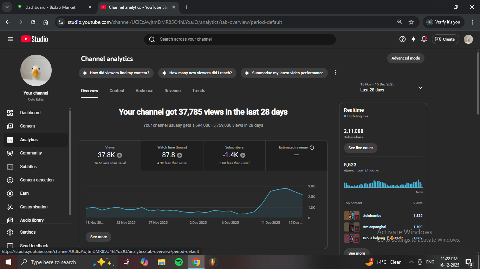Open the notifications bell
Image resolution: width=480 pixels, height=269 pixels.
point(424,39)
